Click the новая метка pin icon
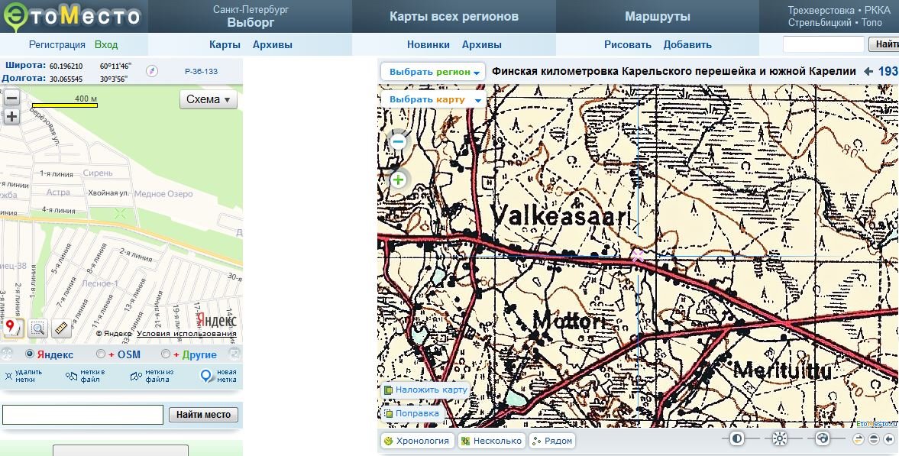 207,376
